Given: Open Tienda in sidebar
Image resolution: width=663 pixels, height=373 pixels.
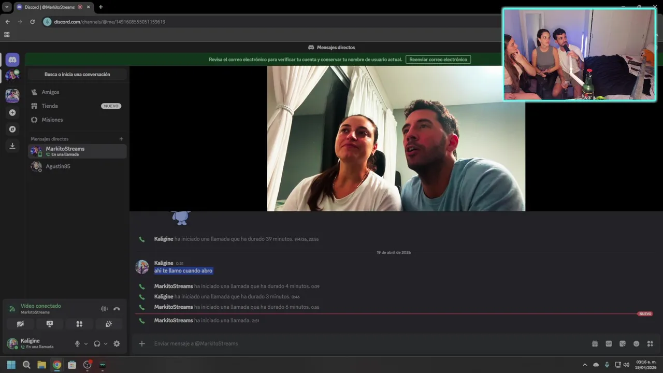Looking at the screenshot, I should 77,106.
